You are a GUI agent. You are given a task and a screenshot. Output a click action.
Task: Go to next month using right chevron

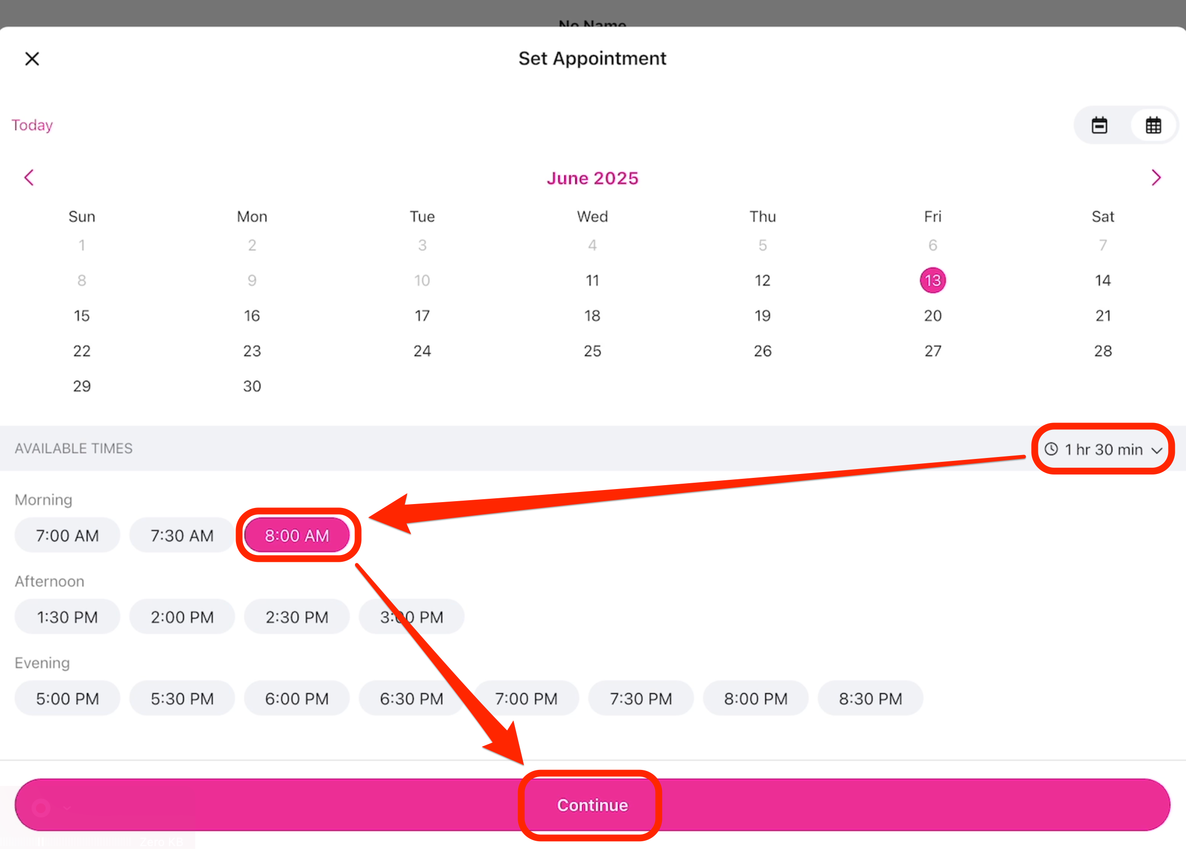[1156, 178]
